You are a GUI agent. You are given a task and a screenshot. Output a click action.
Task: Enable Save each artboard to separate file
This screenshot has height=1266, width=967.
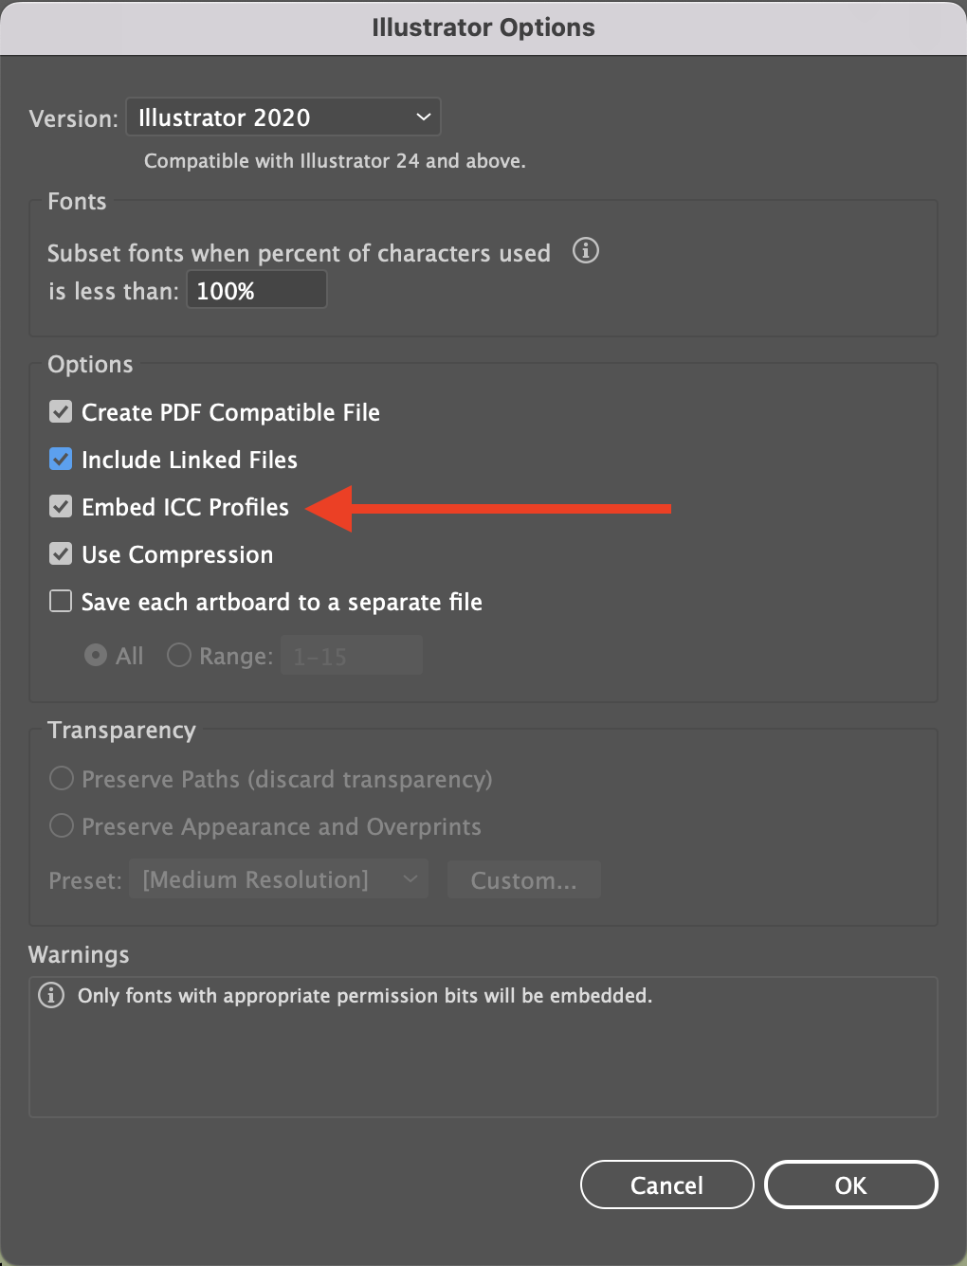click(61, 602)
